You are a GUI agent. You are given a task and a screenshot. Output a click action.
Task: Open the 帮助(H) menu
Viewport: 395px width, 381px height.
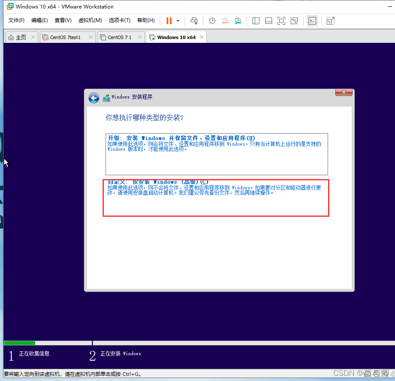(x=146, y=20)
